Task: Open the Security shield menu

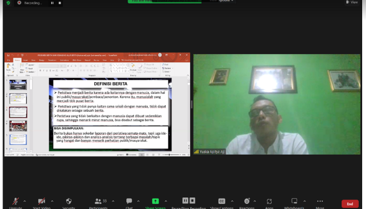Action: click(69, 203)
